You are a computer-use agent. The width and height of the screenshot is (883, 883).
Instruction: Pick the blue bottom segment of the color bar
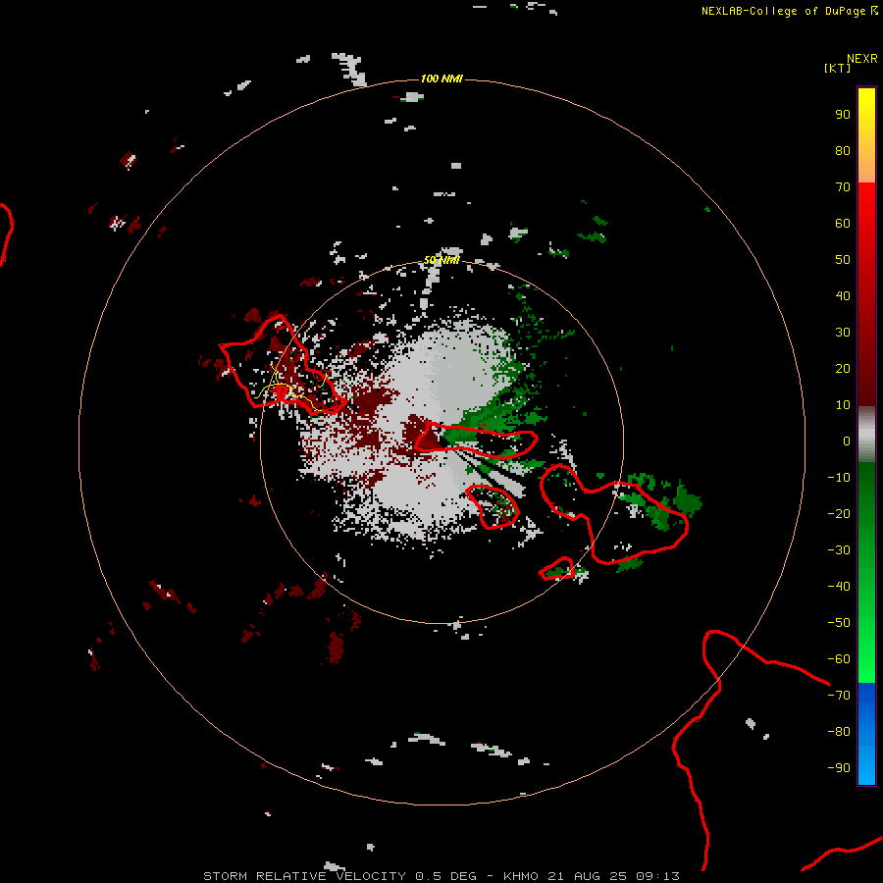[x=866, y=734]
